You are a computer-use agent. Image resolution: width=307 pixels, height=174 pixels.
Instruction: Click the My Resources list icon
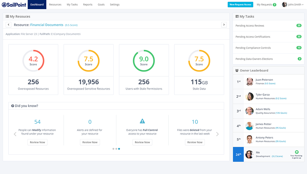click(7, 16)
